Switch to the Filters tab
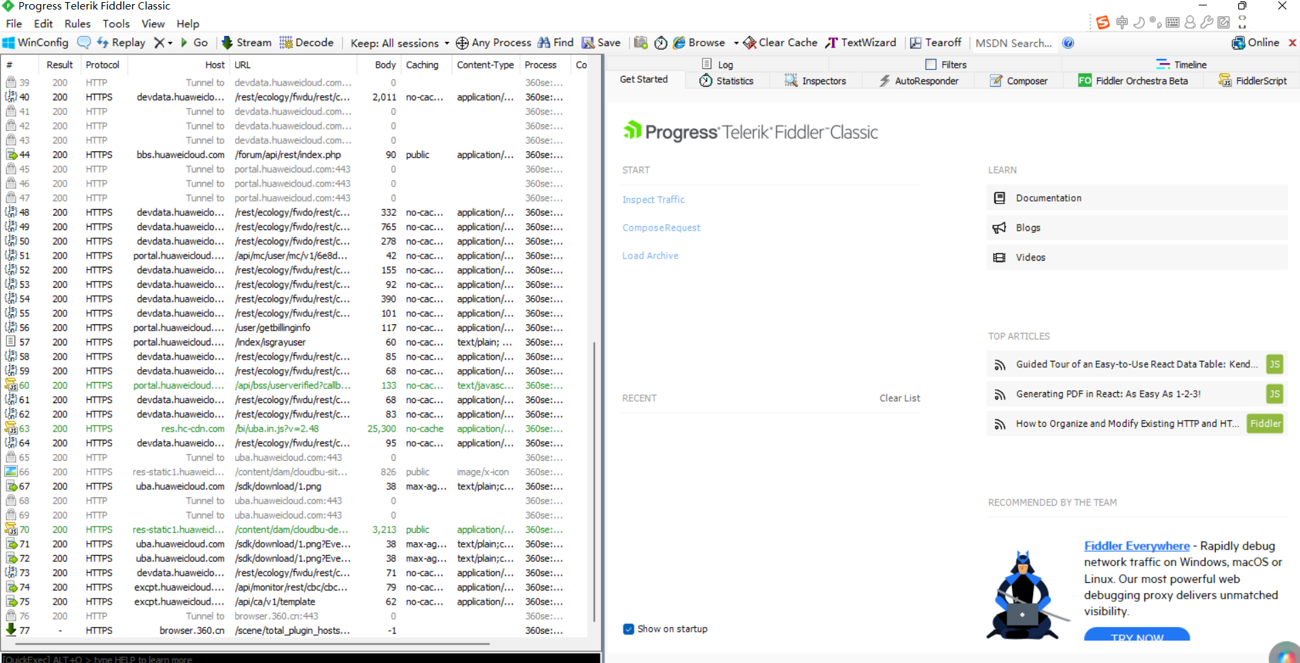The height and width of the screenshot is (663, 1300). tap(946, 64)
